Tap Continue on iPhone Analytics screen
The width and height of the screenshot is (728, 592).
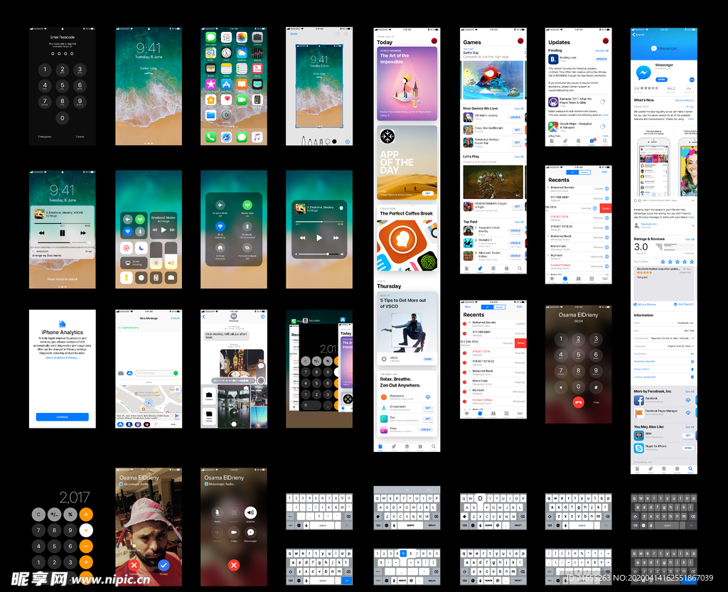click(x=63, y=416)
